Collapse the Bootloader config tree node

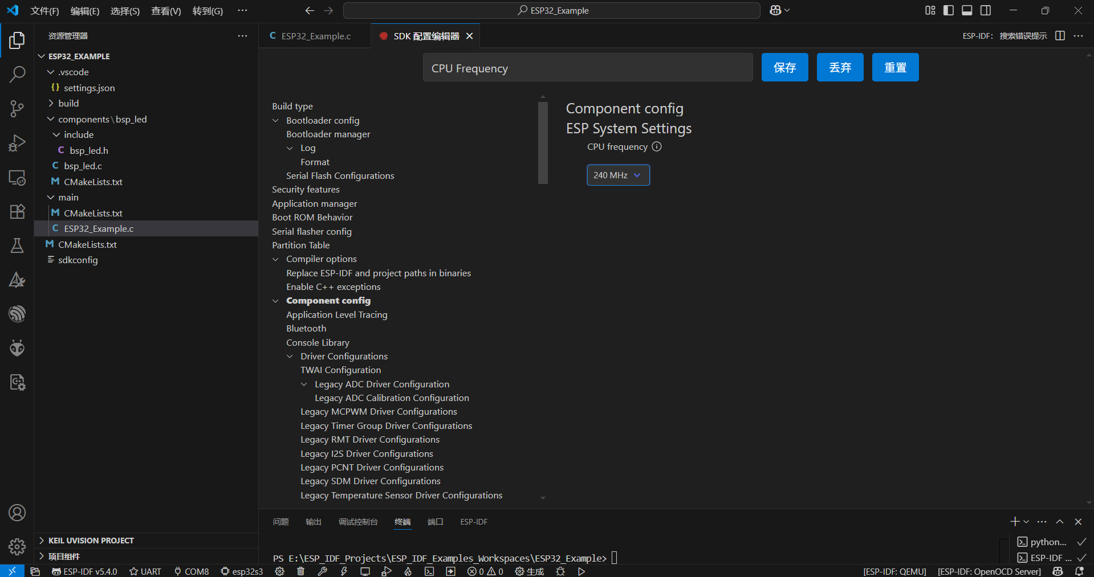tap(276, 121)
